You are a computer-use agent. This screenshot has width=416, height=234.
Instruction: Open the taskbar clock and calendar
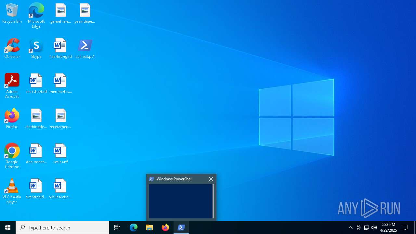pos(388,227)
